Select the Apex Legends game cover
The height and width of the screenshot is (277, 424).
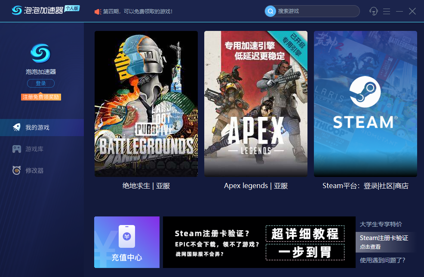[x=256, y=104]
